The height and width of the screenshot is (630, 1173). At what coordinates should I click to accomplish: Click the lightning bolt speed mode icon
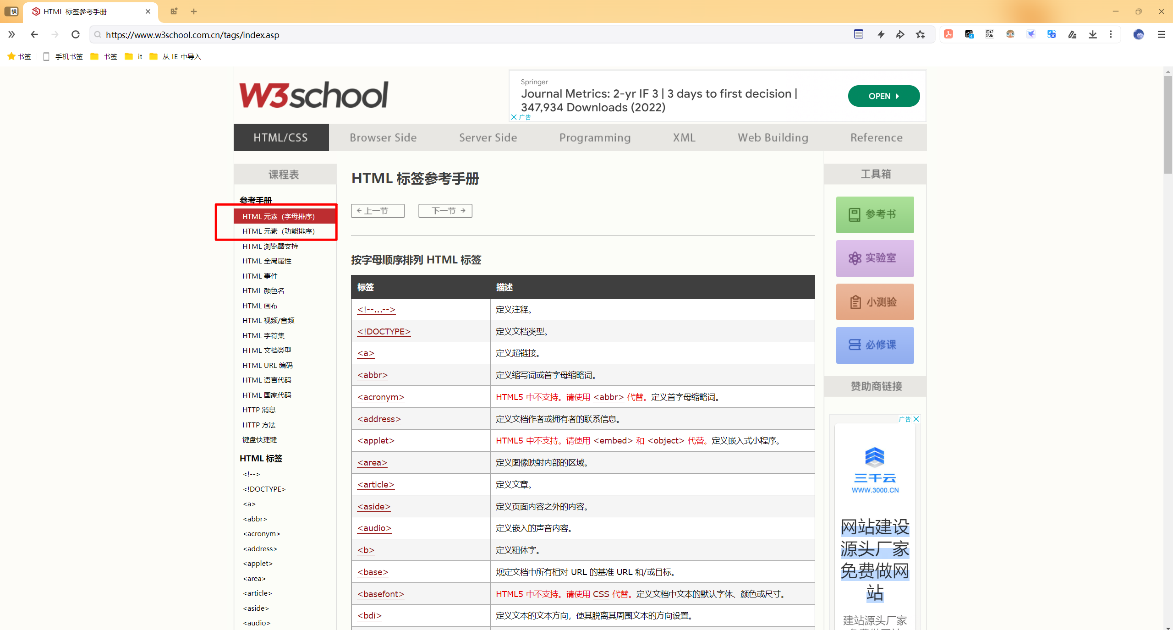[881, 34]
